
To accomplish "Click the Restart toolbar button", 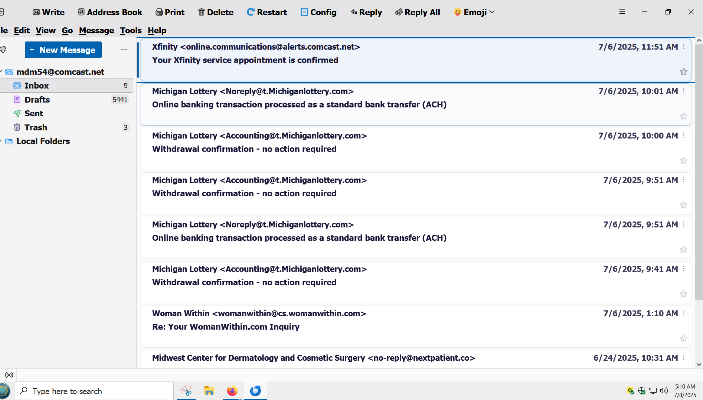I will click(x=267, y=12).
